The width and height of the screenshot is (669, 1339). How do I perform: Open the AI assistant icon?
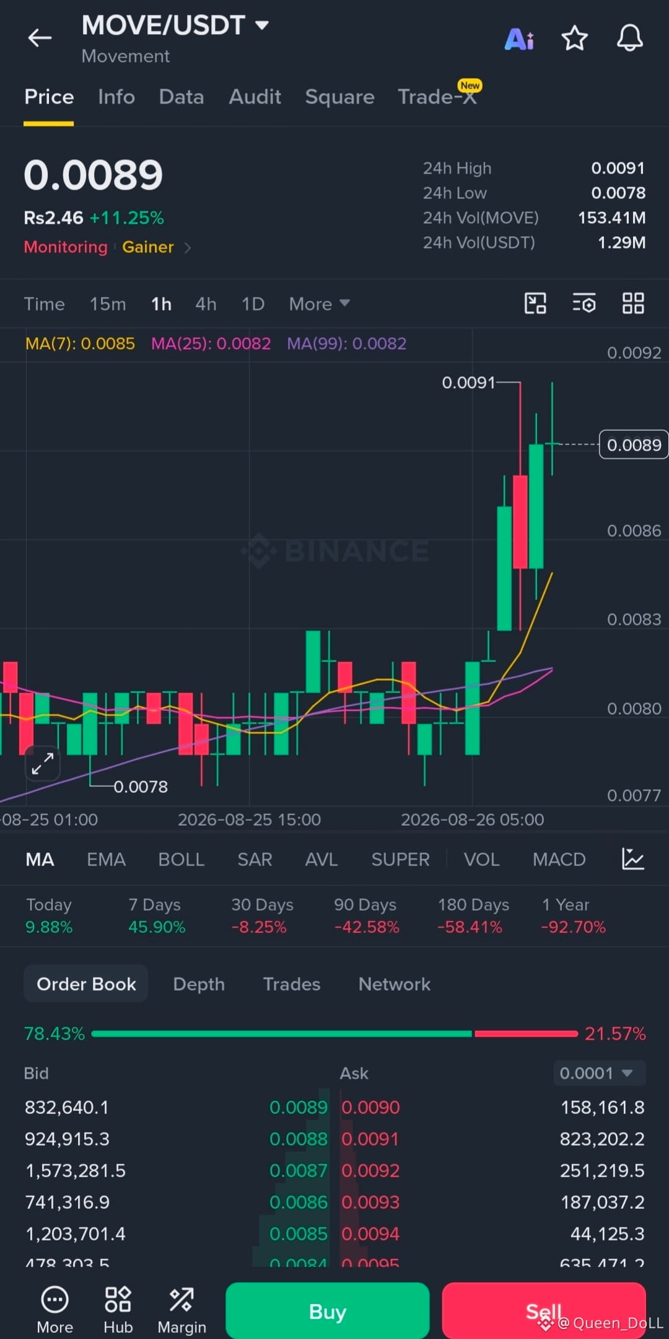tap(519, 39)
